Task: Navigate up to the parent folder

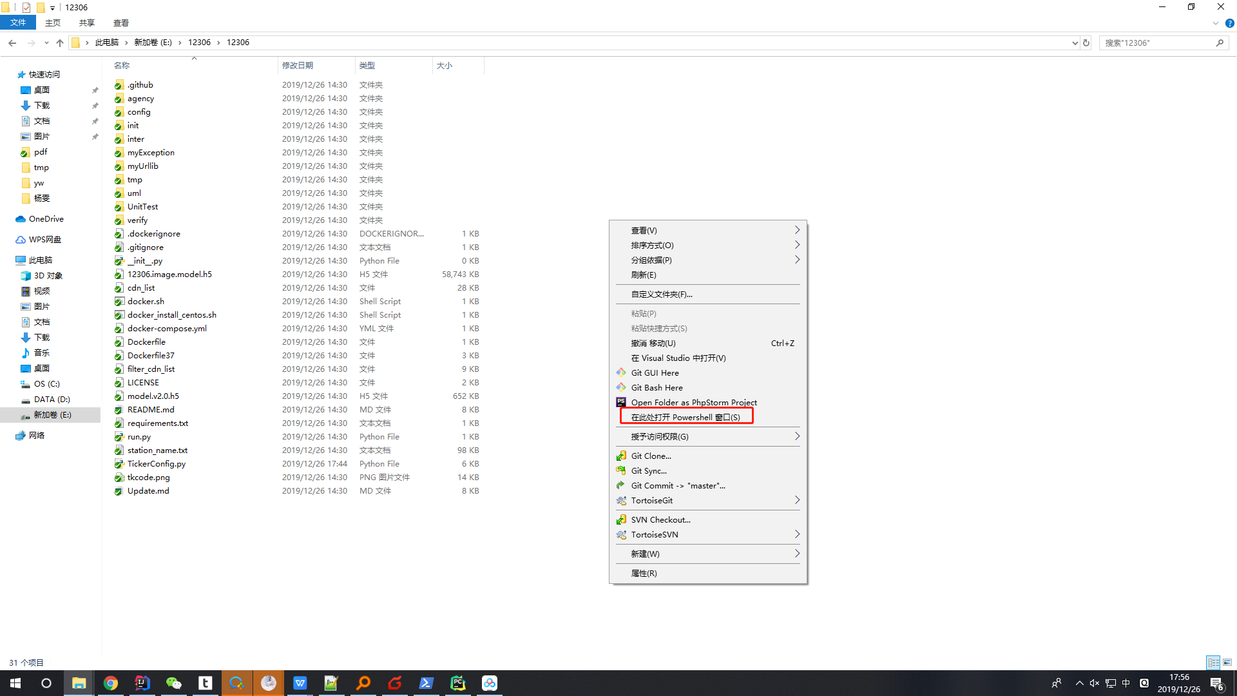Action: [60, 43]
